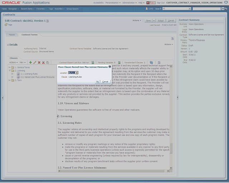Click folder icon for 2. Licensing
The width and height of the screenshot is (229, 183).
13,71
